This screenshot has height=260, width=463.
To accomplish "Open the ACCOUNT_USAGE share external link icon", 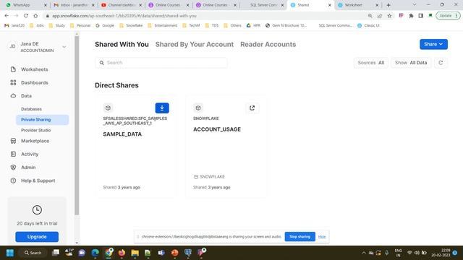I will (252, 108).
